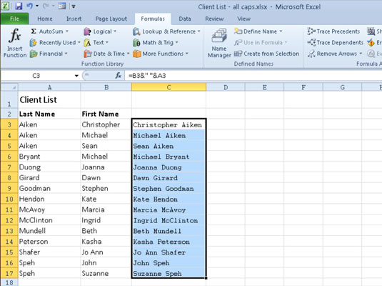Image resolution: width=382 pixels, height=286 pixels.
Task: Open the Name Manager
Action: (219, 43)
